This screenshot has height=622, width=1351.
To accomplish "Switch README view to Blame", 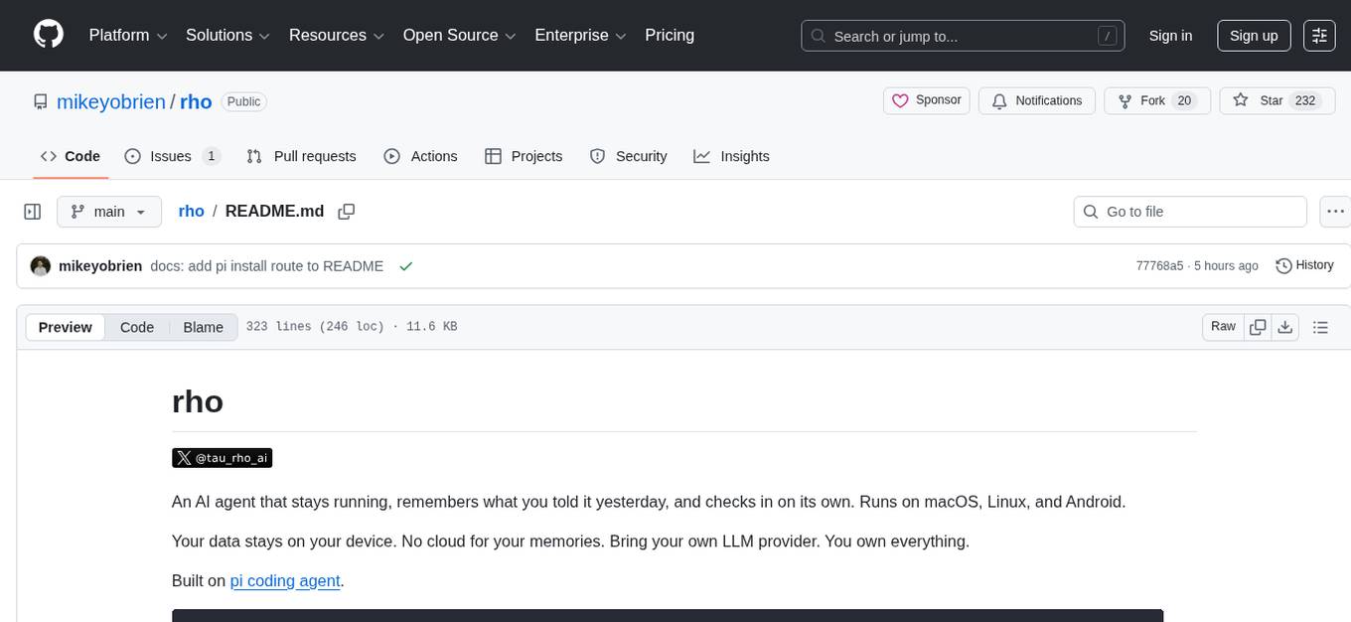I will click(x=203, y=327).
